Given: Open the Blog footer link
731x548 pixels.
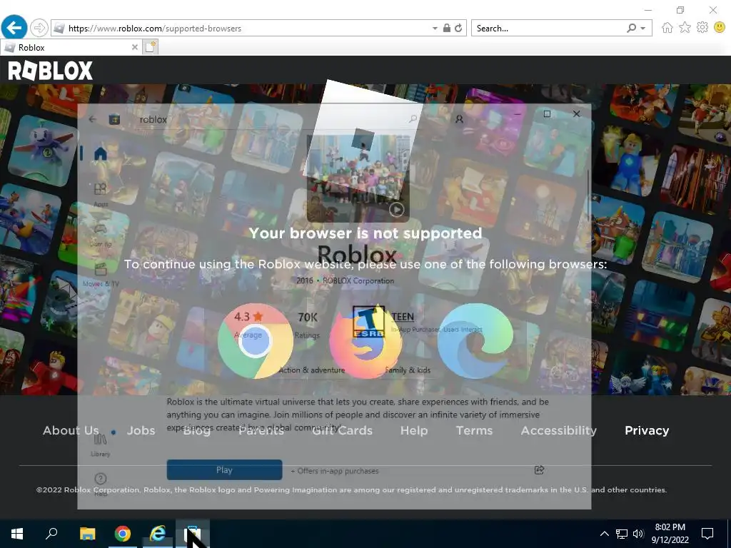Looking at the screenshot, I should [196, 430].
